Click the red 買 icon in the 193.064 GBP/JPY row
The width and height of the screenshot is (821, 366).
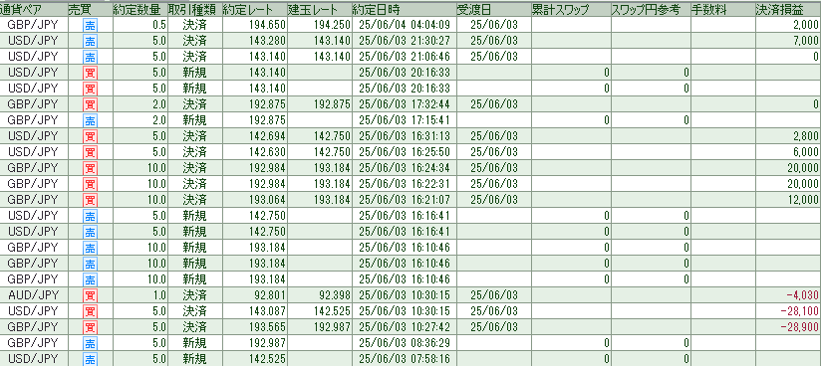[90, 201]
